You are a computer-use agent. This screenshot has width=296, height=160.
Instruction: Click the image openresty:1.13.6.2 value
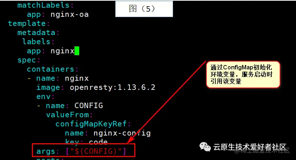pyautogui.click(x=113, y=87)
